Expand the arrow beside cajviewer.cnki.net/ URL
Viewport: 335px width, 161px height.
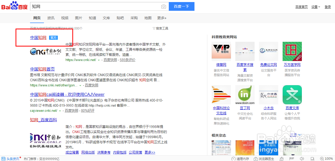click(x=60, y=111)
